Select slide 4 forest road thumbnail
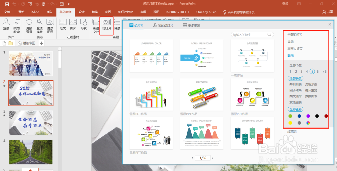Screen dimensions: 337x171 coord(31,152)
